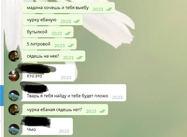Select the "Чмо" message text
This screenshot has width=187, height=137.
(x=31, y=130)
